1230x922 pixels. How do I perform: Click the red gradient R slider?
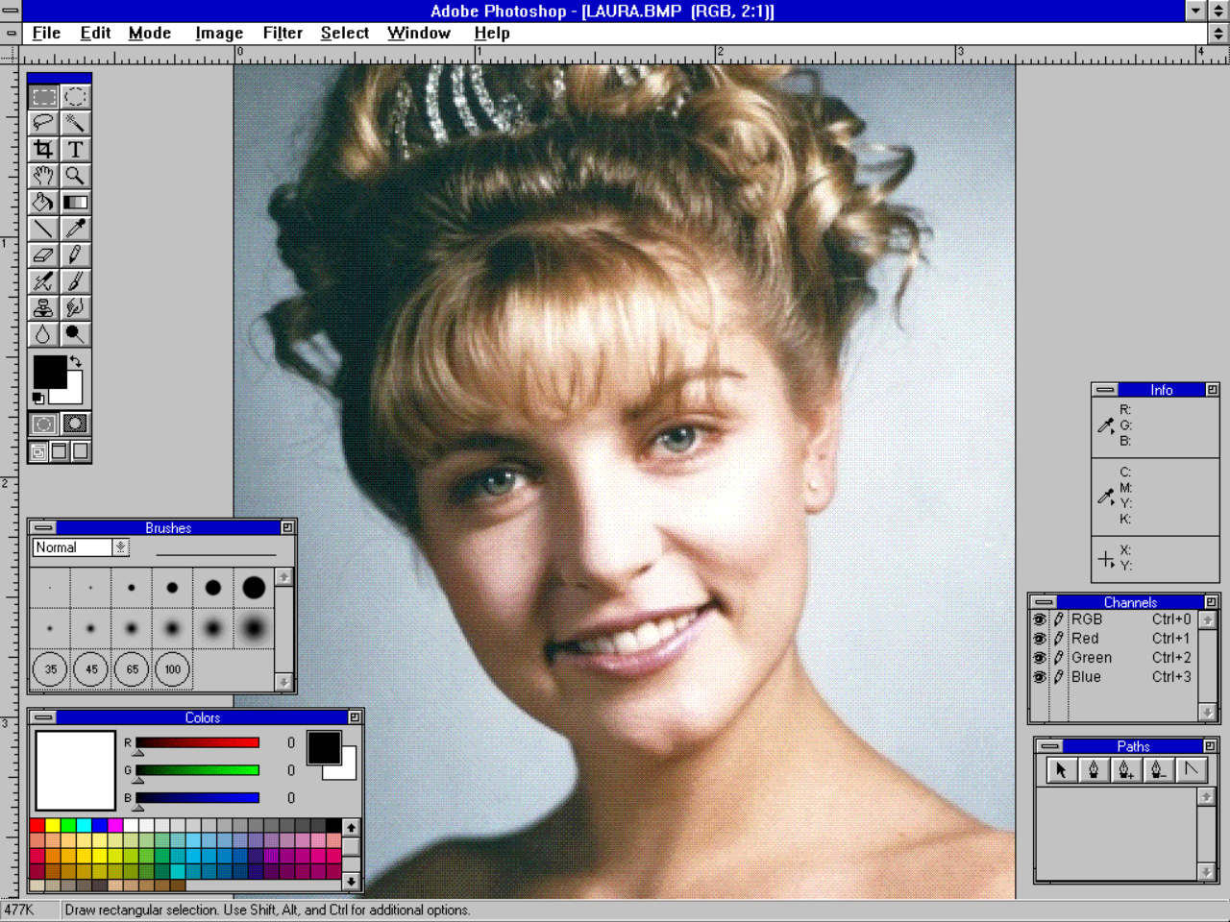coord(197,742)
